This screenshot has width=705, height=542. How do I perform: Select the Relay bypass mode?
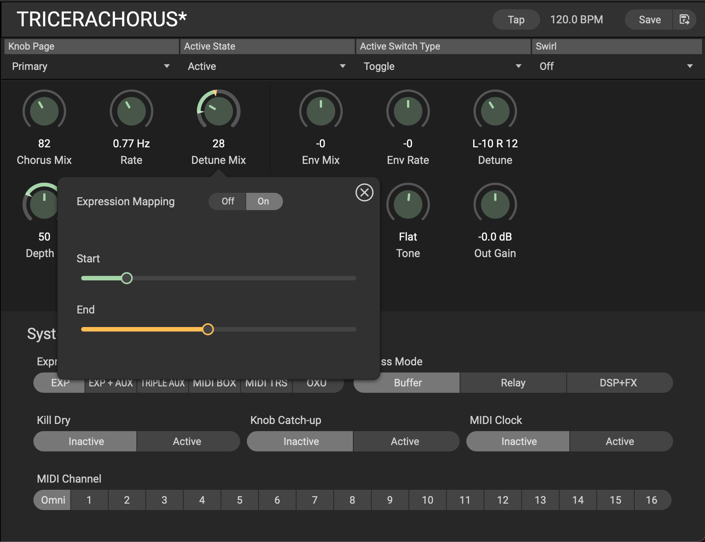[x=513, y=383]
